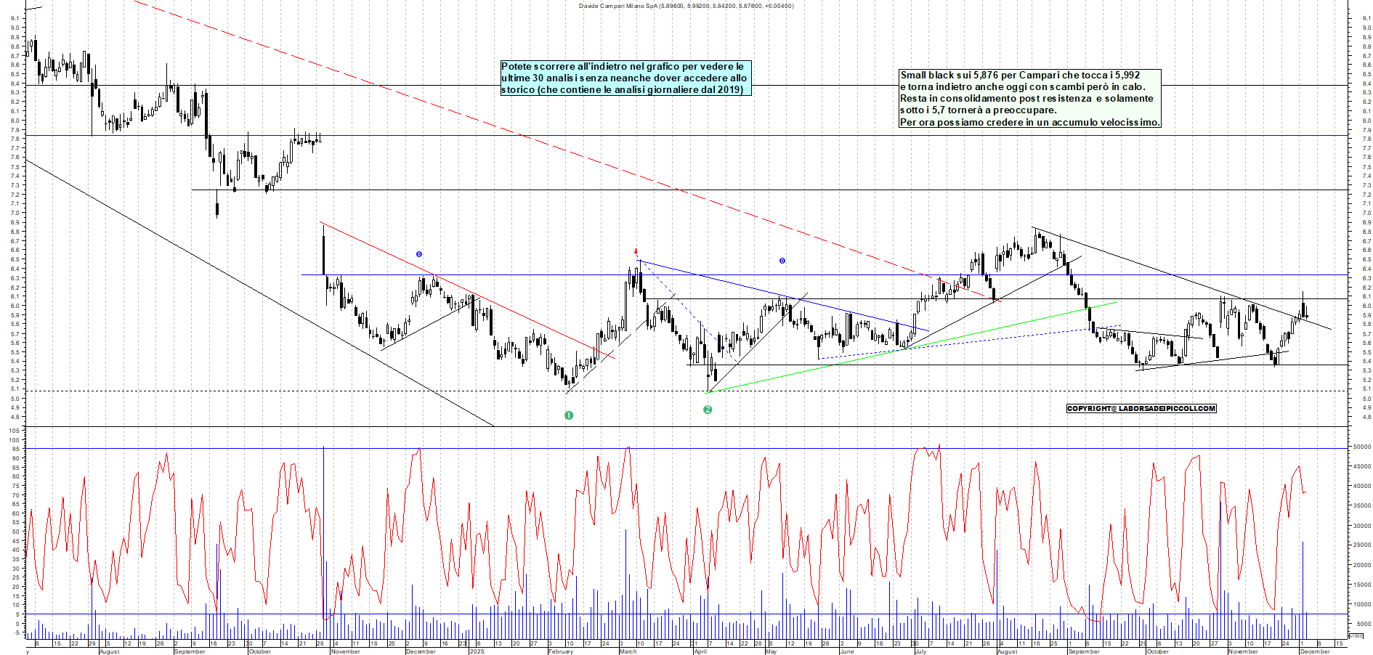Select the green circled marker 2 near the April low
The image size is (1373, 655).
coord(708,409)
